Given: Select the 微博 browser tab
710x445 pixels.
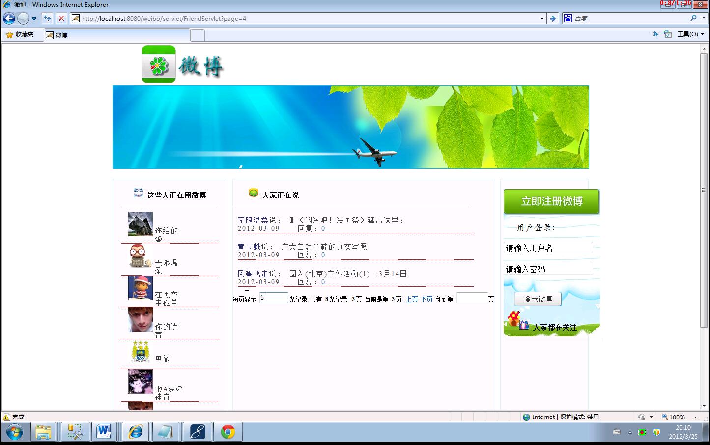Looking at the screenshot, I should [117, 35].
